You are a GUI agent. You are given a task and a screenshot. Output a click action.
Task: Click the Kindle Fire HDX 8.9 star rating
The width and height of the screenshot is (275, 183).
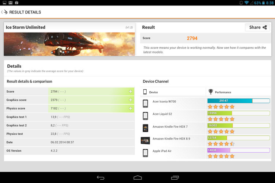tap(221, 144)
